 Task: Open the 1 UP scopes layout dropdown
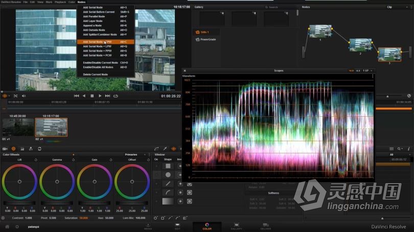367,70
